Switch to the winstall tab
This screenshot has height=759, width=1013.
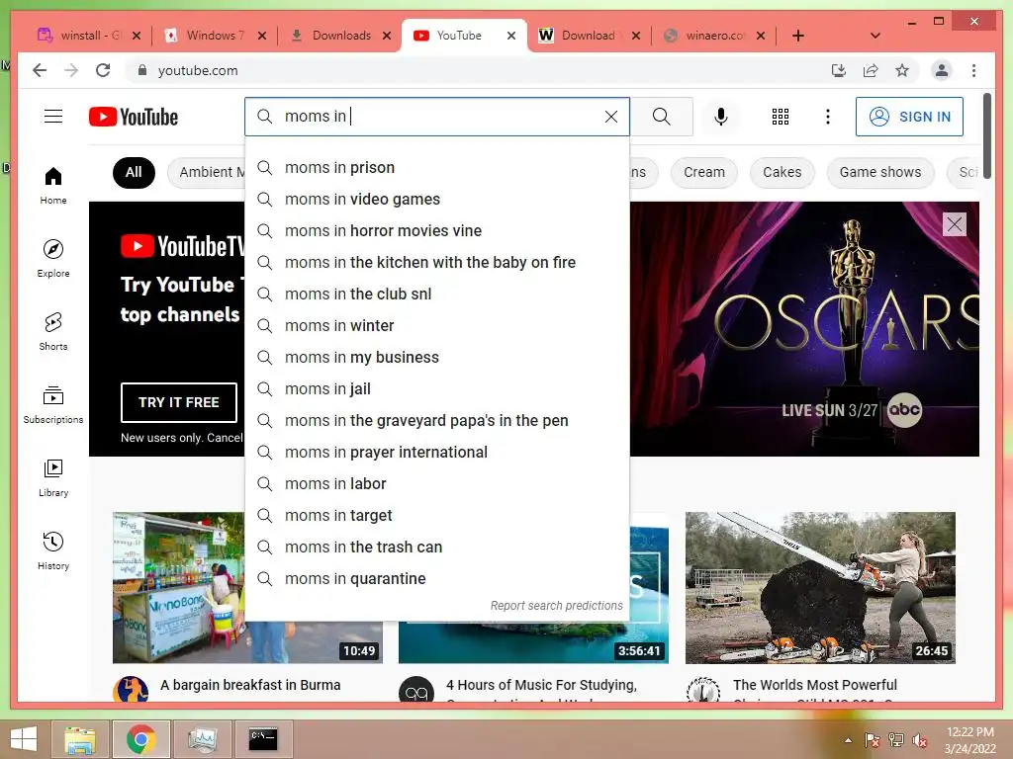click(81, 36)
